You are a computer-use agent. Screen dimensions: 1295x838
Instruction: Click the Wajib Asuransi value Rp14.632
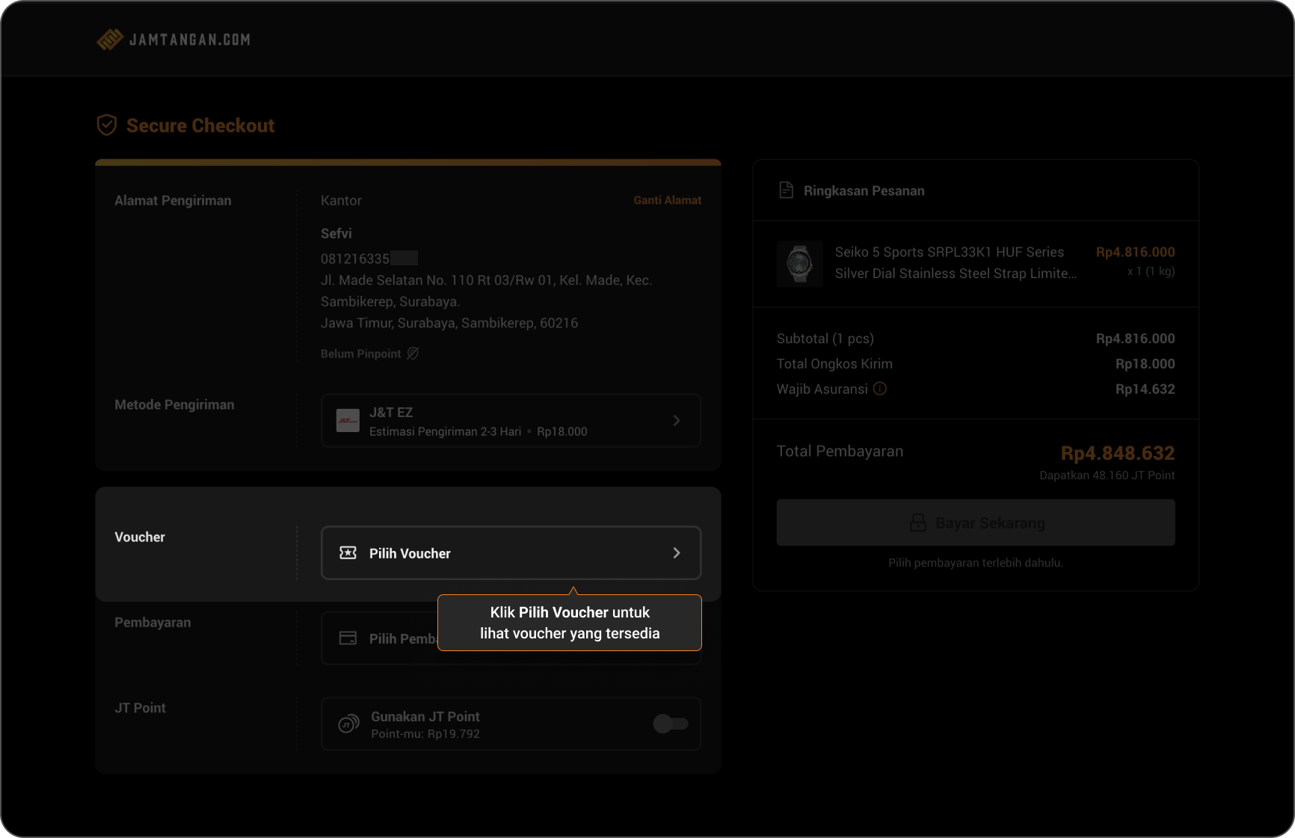click(x=1145, y=389)
